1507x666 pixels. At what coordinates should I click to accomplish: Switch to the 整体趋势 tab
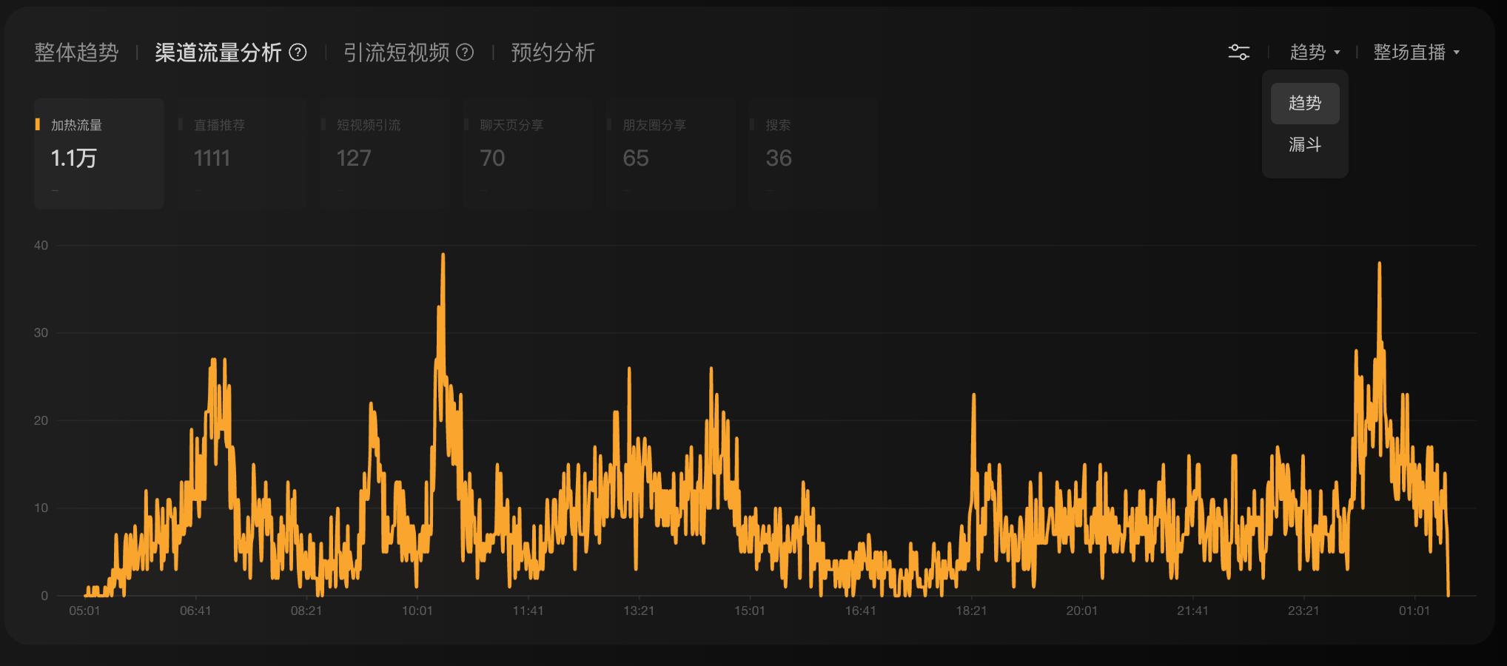coord(76,53)
